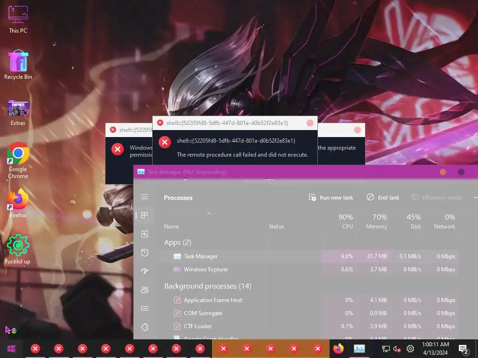Collapse the Apps (2) group heading
This screenshot has width=478, height=358.
click(x=178, y=242)
